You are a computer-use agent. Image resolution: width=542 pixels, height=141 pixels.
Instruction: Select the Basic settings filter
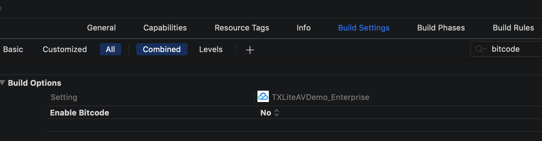click(x=13, y=49)
